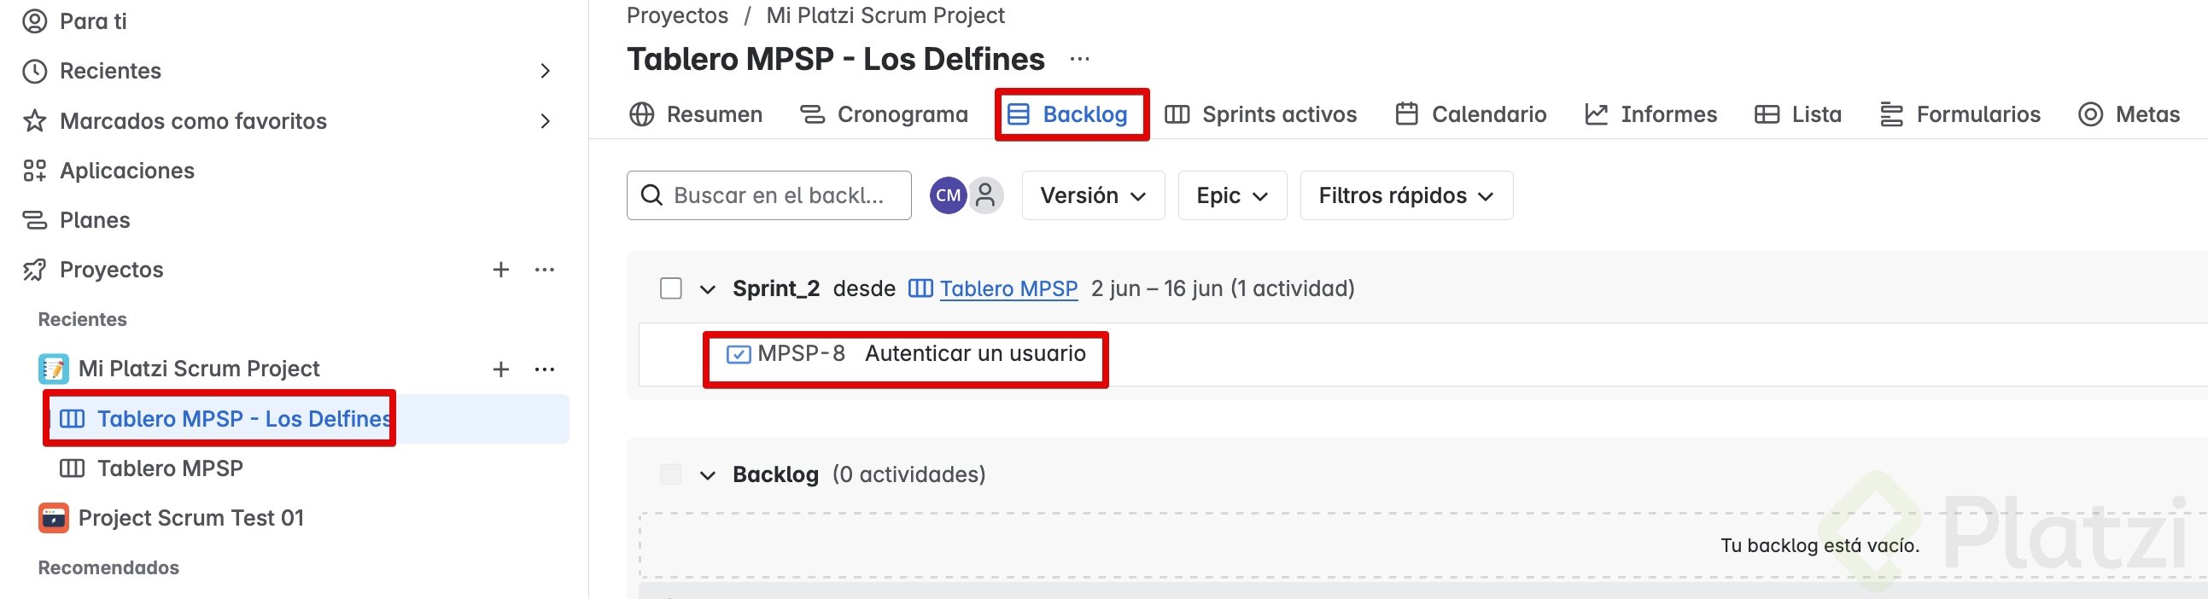Collapse the Backlog section chevron

pos(707,475)
